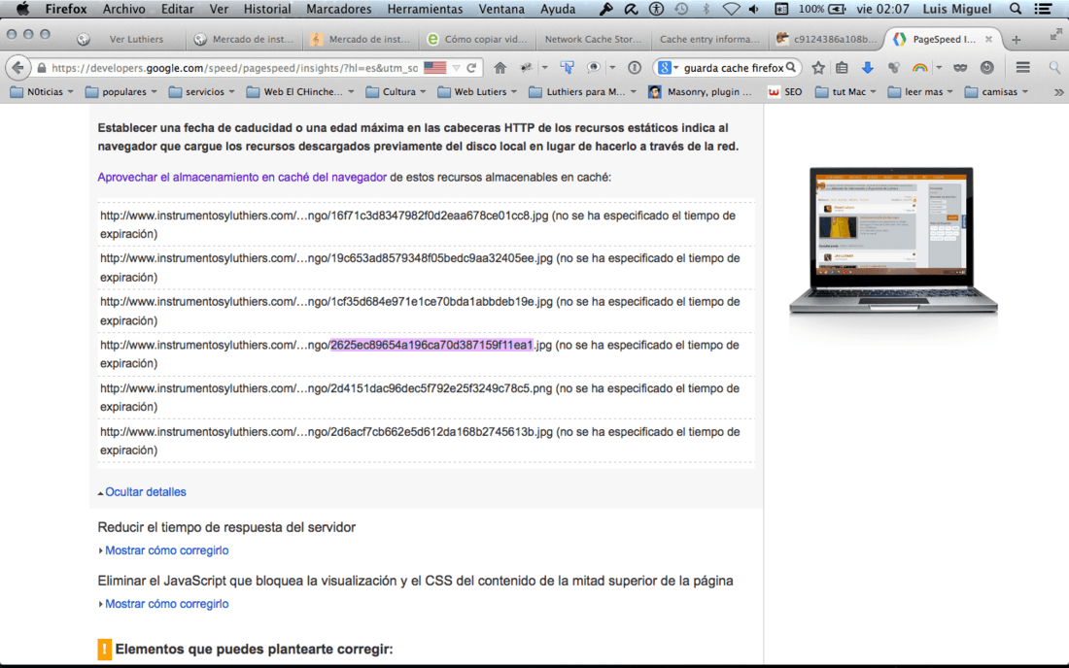Switch to the Cache entry informa... tab
The height and width of the screenshot is (668, 1069).
pos(709,40)
